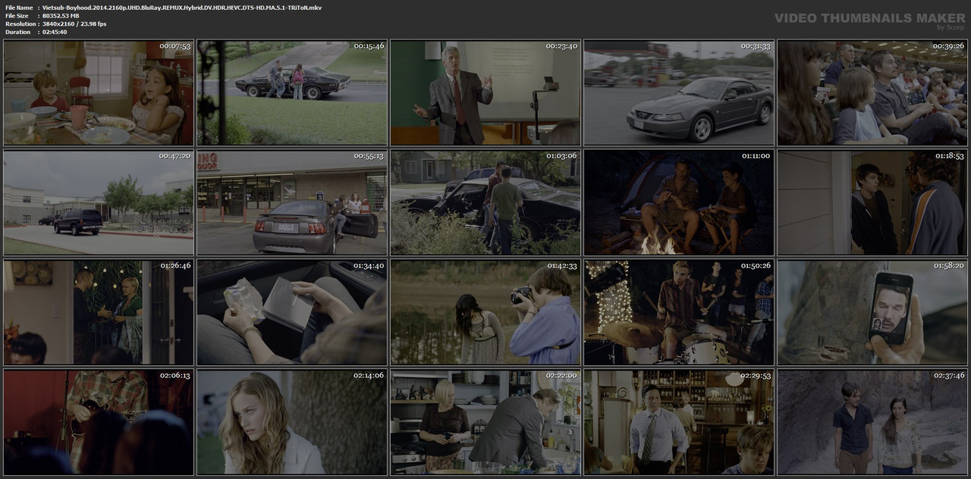
Task: Select the thumbnail at 02:29:53
Action: coord(679,422)
